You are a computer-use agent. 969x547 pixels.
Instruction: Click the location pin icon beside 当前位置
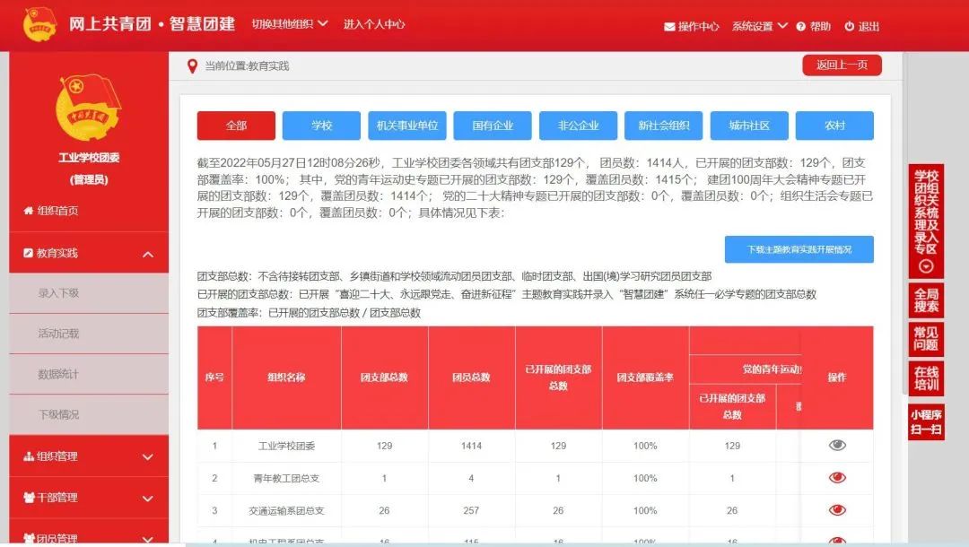pyautogui.click(x=192, y=65)
